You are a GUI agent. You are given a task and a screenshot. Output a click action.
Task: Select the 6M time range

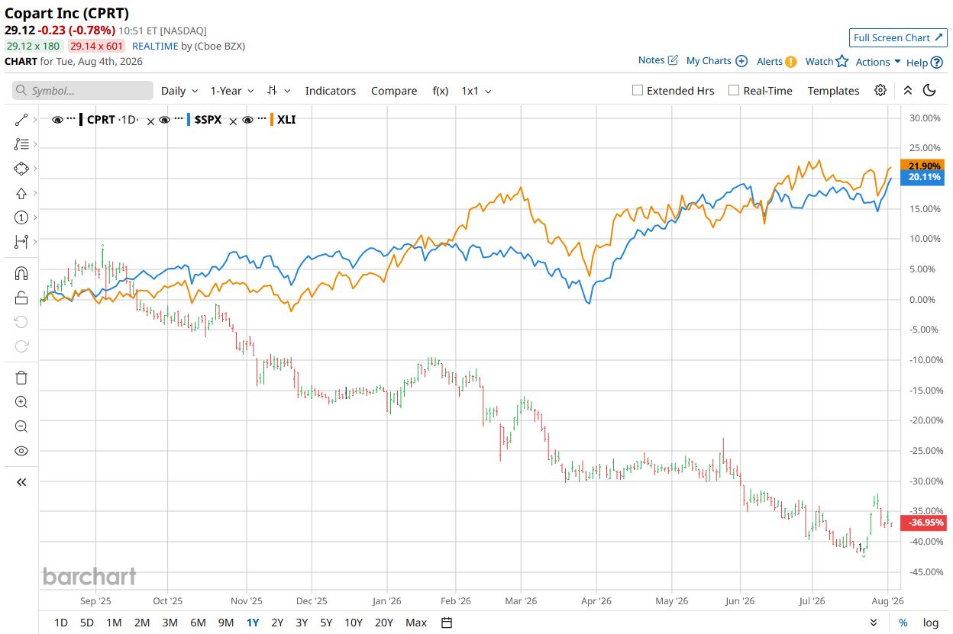coord(198,623)
